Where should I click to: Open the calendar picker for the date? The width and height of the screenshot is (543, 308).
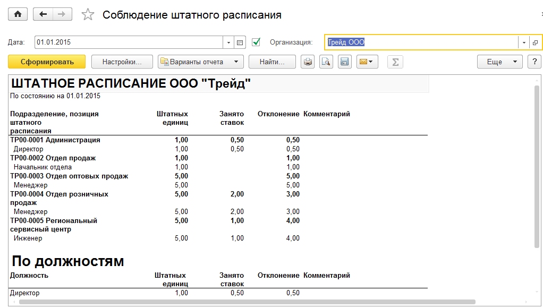240,42
